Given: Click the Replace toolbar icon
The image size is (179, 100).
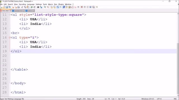Looking at the screenshot, I should tap(41, 7).
